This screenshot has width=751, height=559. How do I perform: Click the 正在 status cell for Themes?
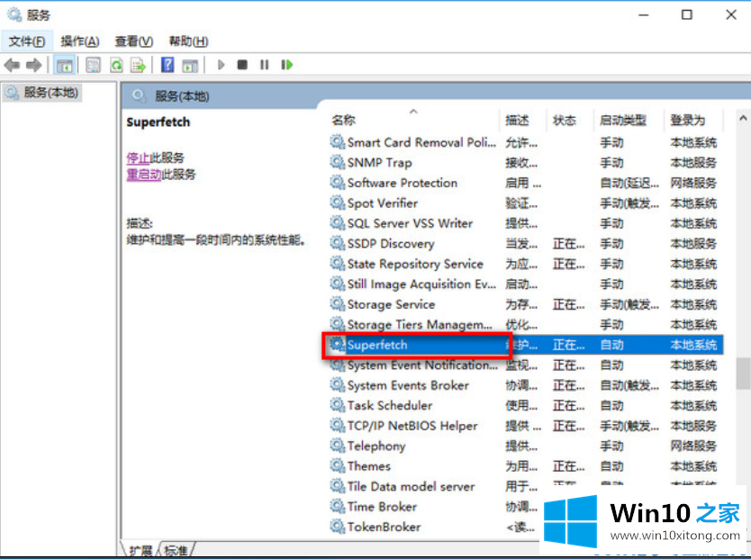[568, 465]
